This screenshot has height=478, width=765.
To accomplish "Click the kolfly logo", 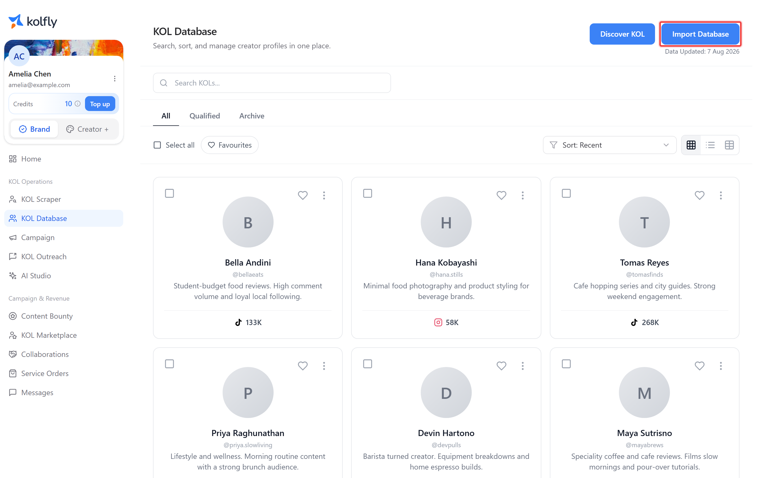I will [33, 22].
